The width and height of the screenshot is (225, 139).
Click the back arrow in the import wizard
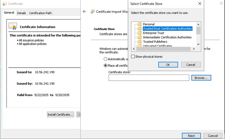pyautogui.click(x=85, y=11)
